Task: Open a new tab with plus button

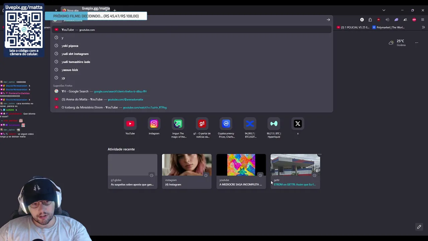Action: click(x=115, y=10)
